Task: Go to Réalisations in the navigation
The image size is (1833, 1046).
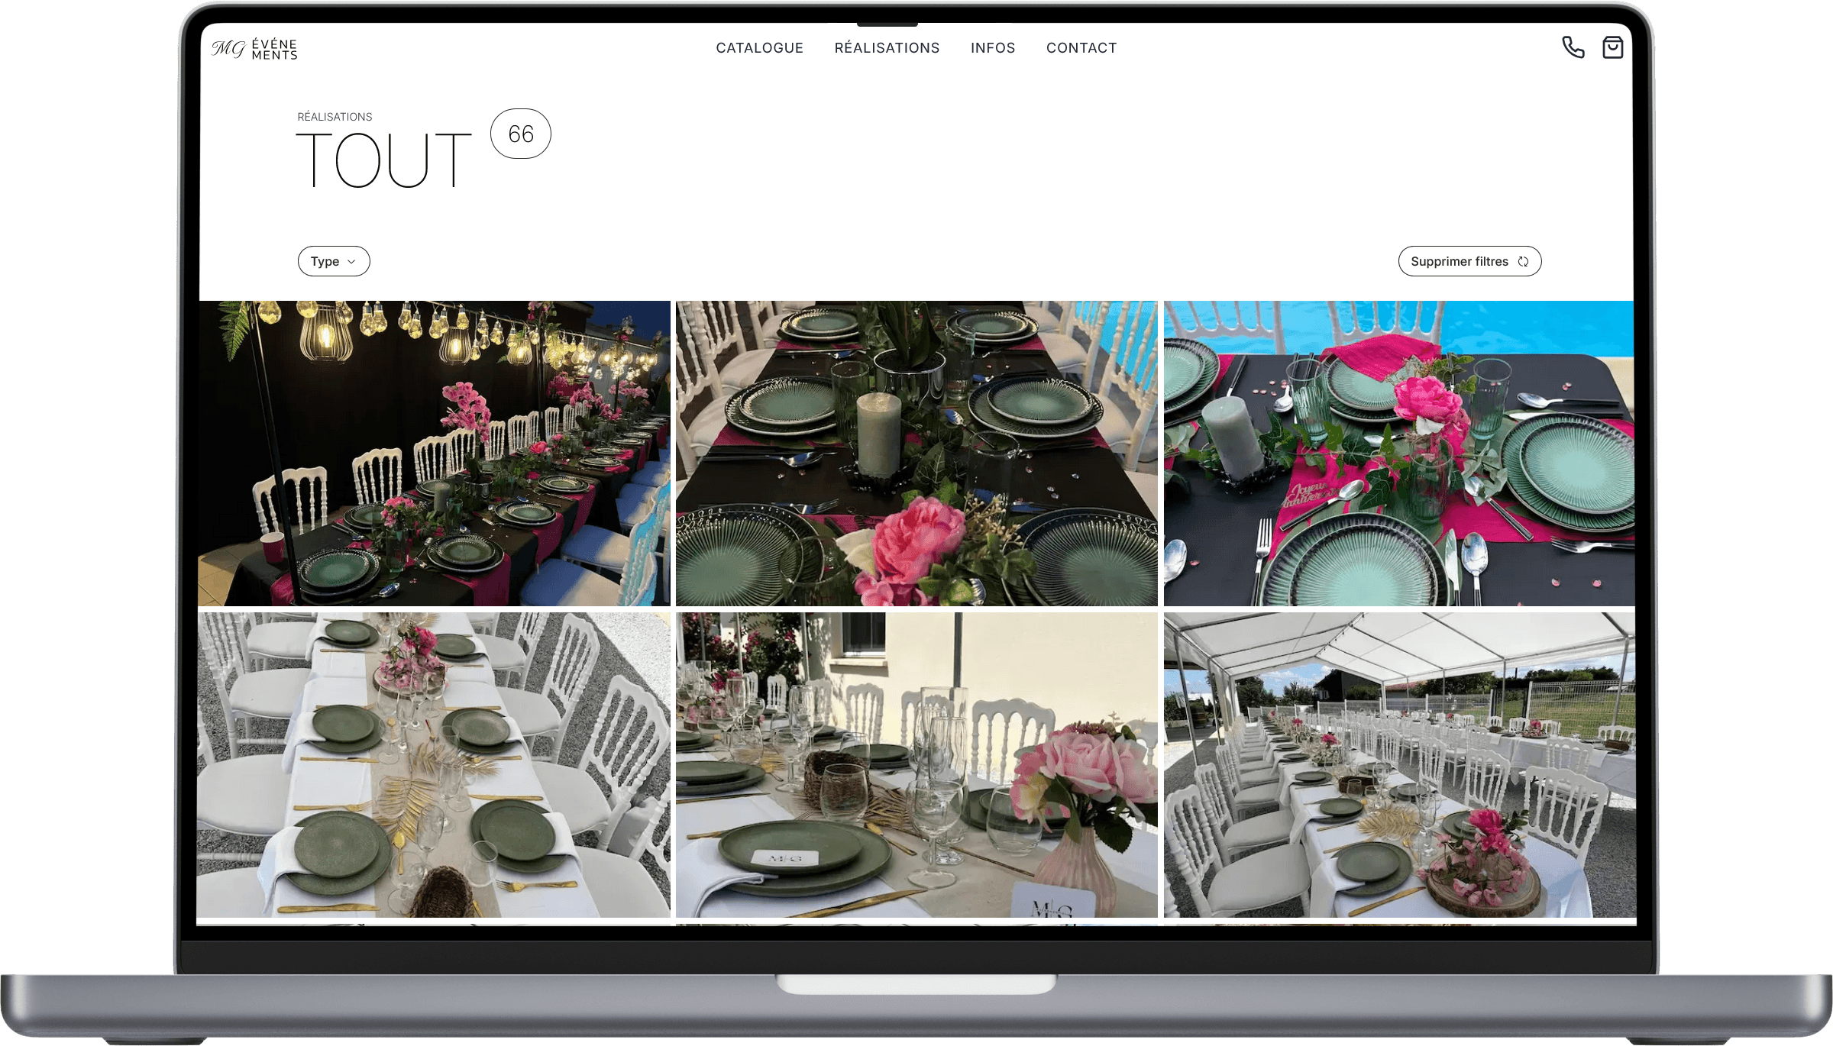Action: point(887,48)
